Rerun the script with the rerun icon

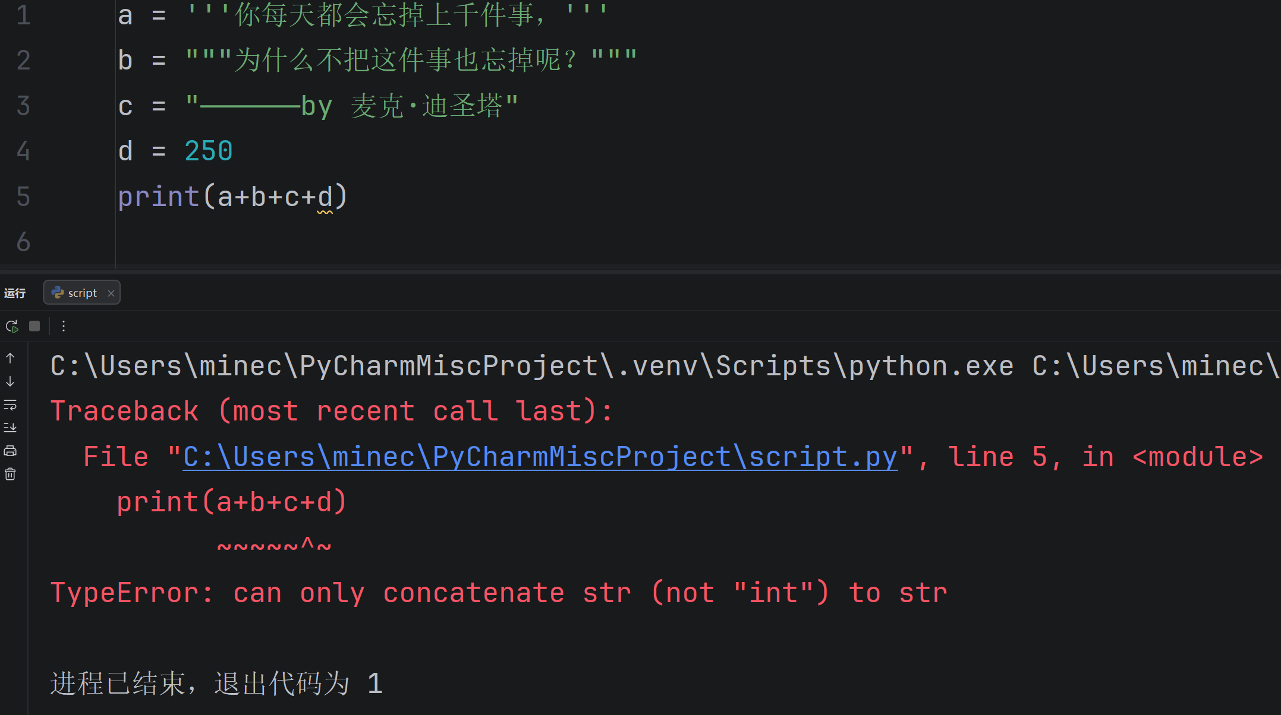click(12, 326)
